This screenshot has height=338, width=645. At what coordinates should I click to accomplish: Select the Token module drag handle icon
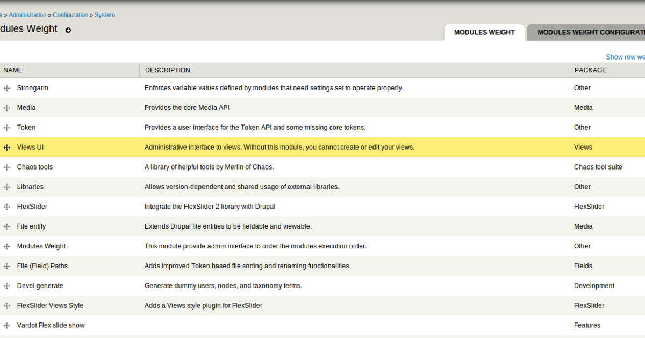coord(7,127)
